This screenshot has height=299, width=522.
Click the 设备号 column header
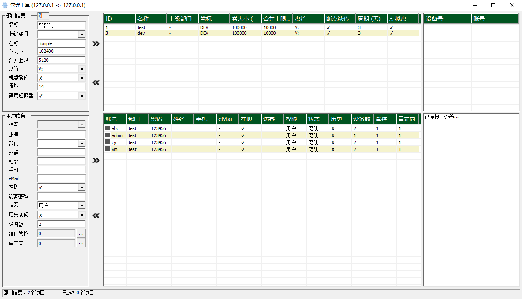[447, 19]
